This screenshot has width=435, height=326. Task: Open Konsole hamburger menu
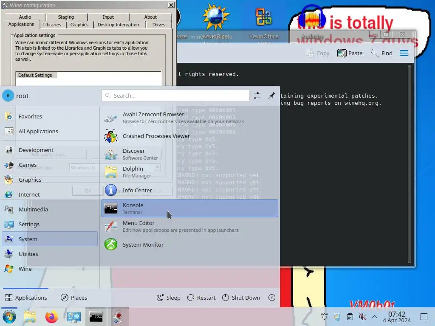(x=404, y=53)
